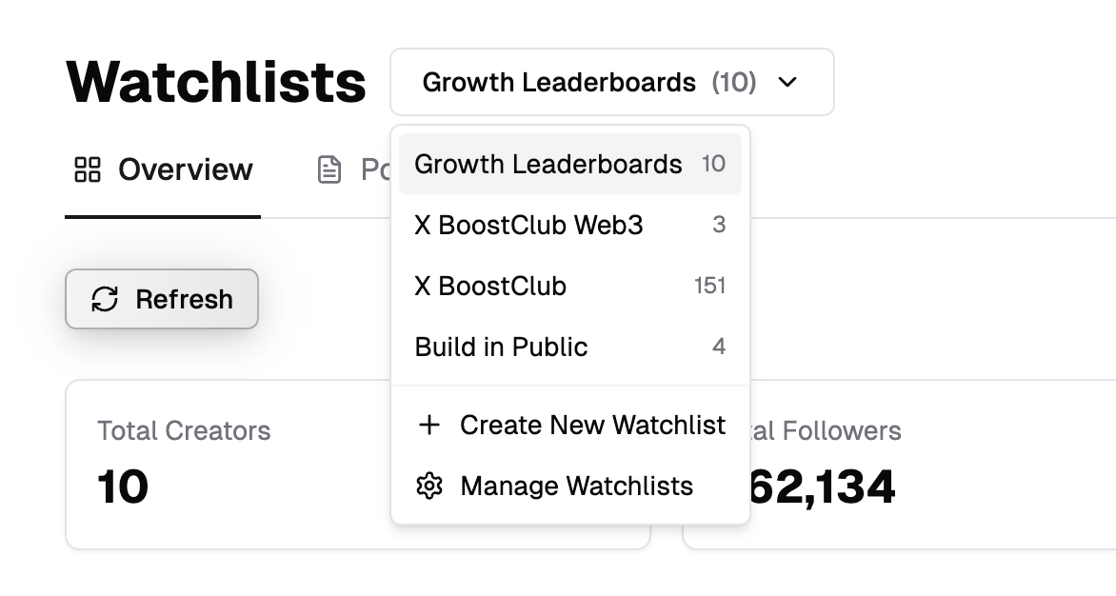Collapse the dropdown using the chevron arrow
This screenshot has width=1116, height=596.
pos(787,83)
